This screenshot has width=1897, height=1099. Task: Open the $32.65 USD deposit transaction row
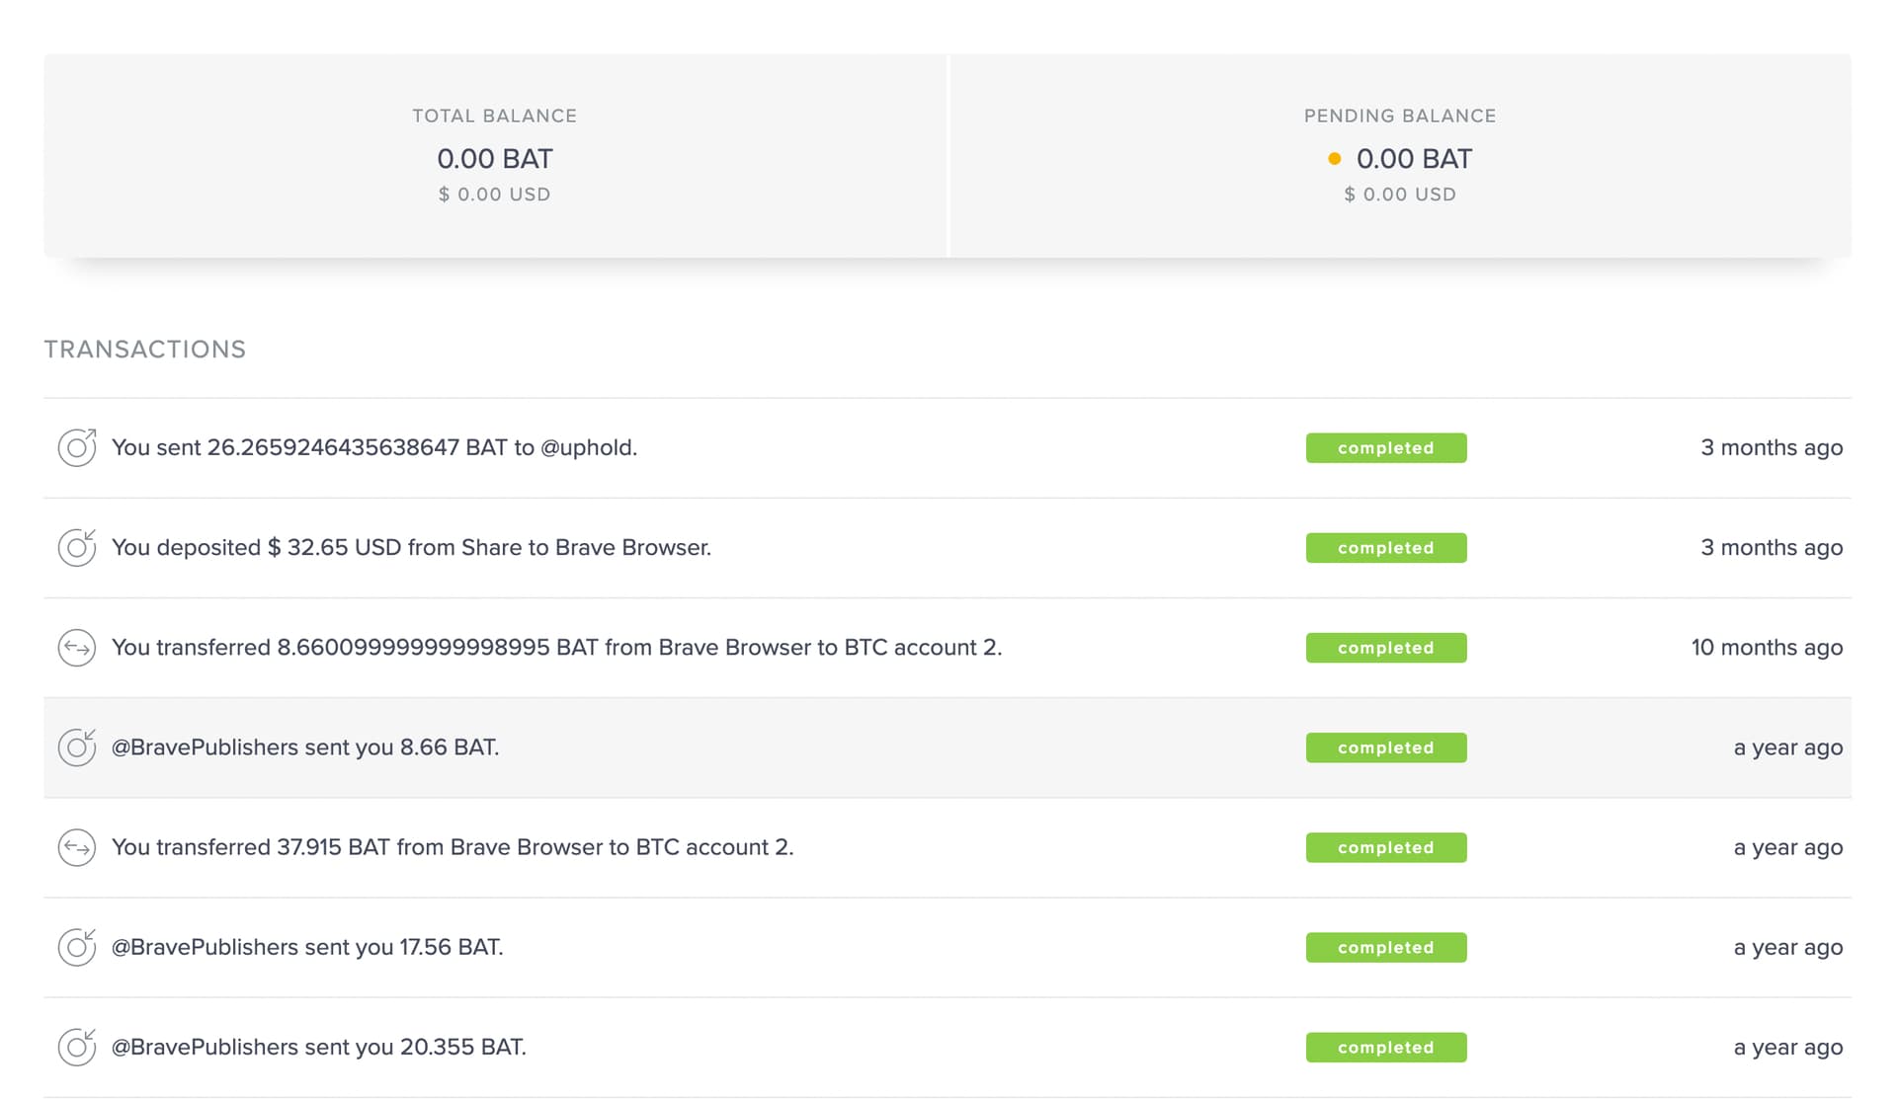tap(411, 547)
